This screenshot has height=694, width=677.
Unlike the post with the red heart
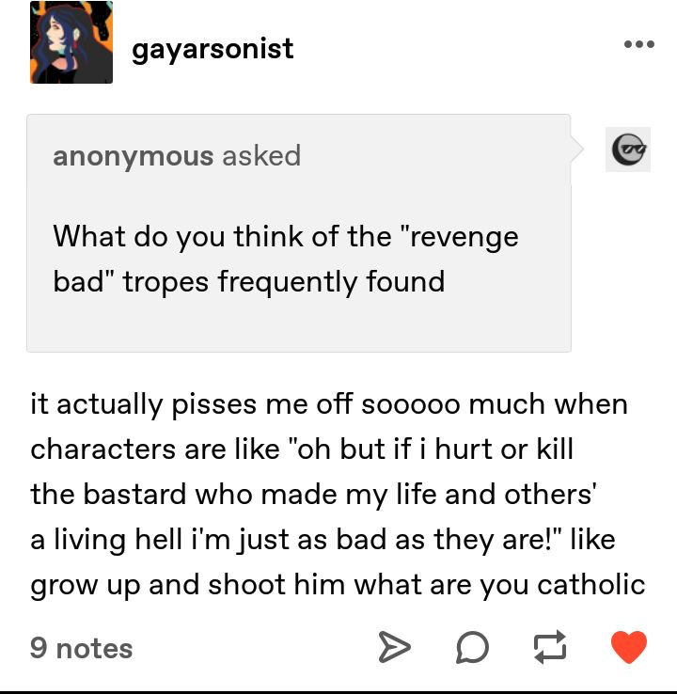coord(629,647)
